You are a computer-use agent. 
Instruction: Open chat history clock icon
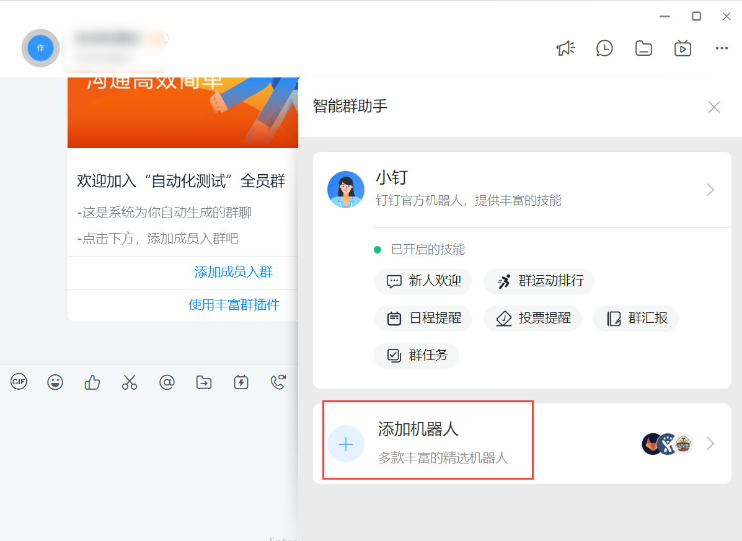pyautogui.click(x=604, y=48)
